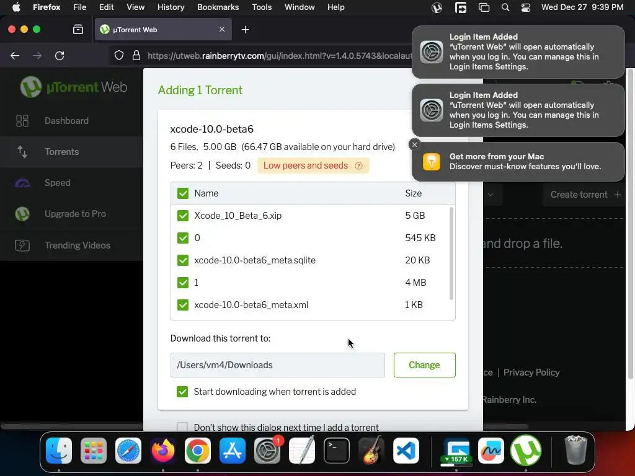Open the Privacy Policy link

click(531, 372)
